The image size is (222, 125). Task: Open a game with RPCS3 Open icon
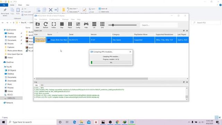37,25
